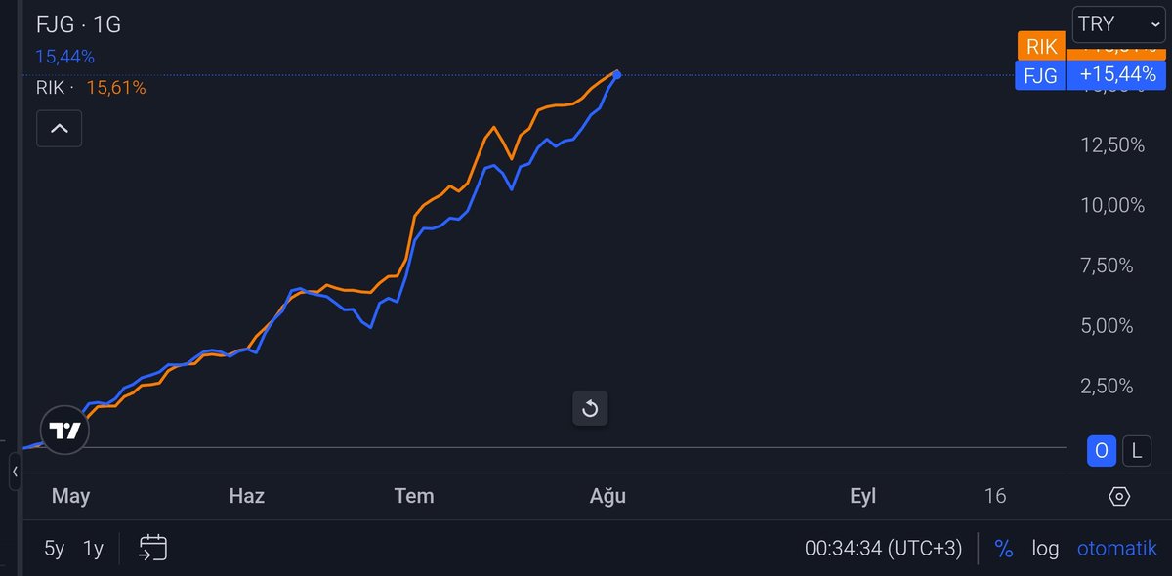Click the 12,50% axis label

pos(1112,144)
